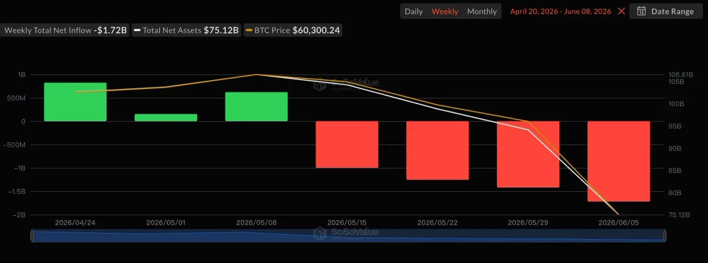Click the blue timeline navigator bar

pyautogui.click(x=348, y=235)
